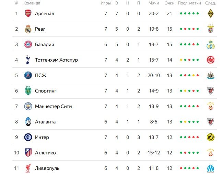Open the Тоттенхэм Хотспур team link
223x174 pixels.
coord(56,60)
